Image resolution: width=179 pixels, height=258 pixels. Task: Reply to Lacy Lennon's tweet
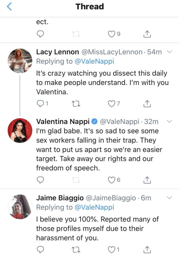41,103
